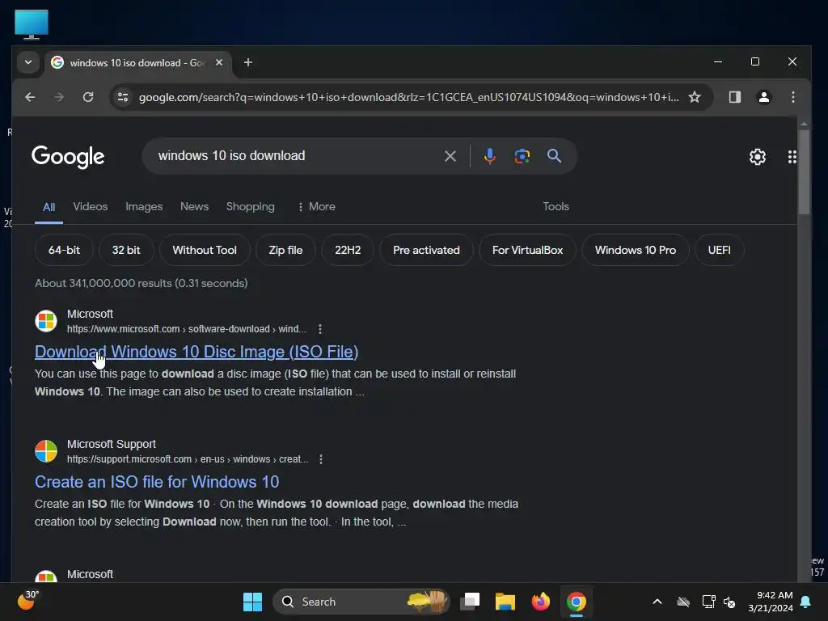This screenshot has height=621, width=828.
Task: Open Chrome side panel
Action: tap(734, 97)
